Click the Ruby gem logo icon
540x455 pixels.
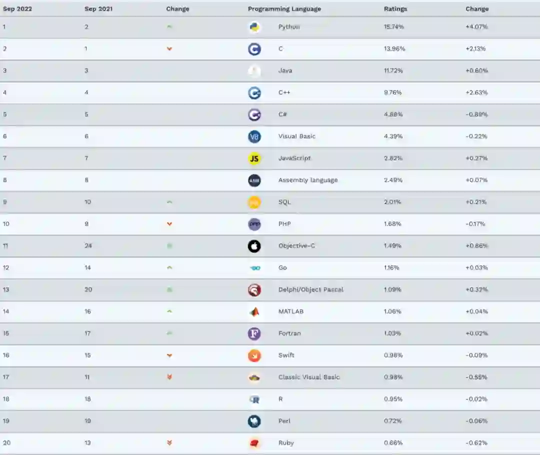254,443
